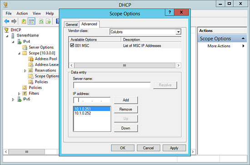This screenshot has width=250, height=165.
Task: Open the More Actions submenu arrow
Action: (x=243, y=46)
